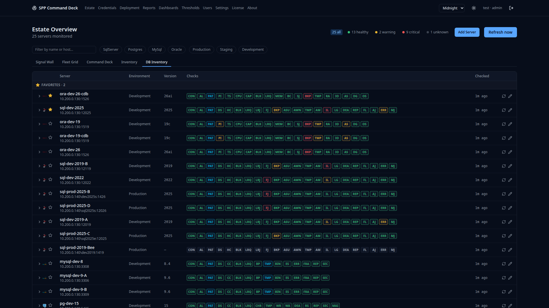This screenshot has width=549, height=308.
Task: Filter by the Production chip
Action: point(202,50)
